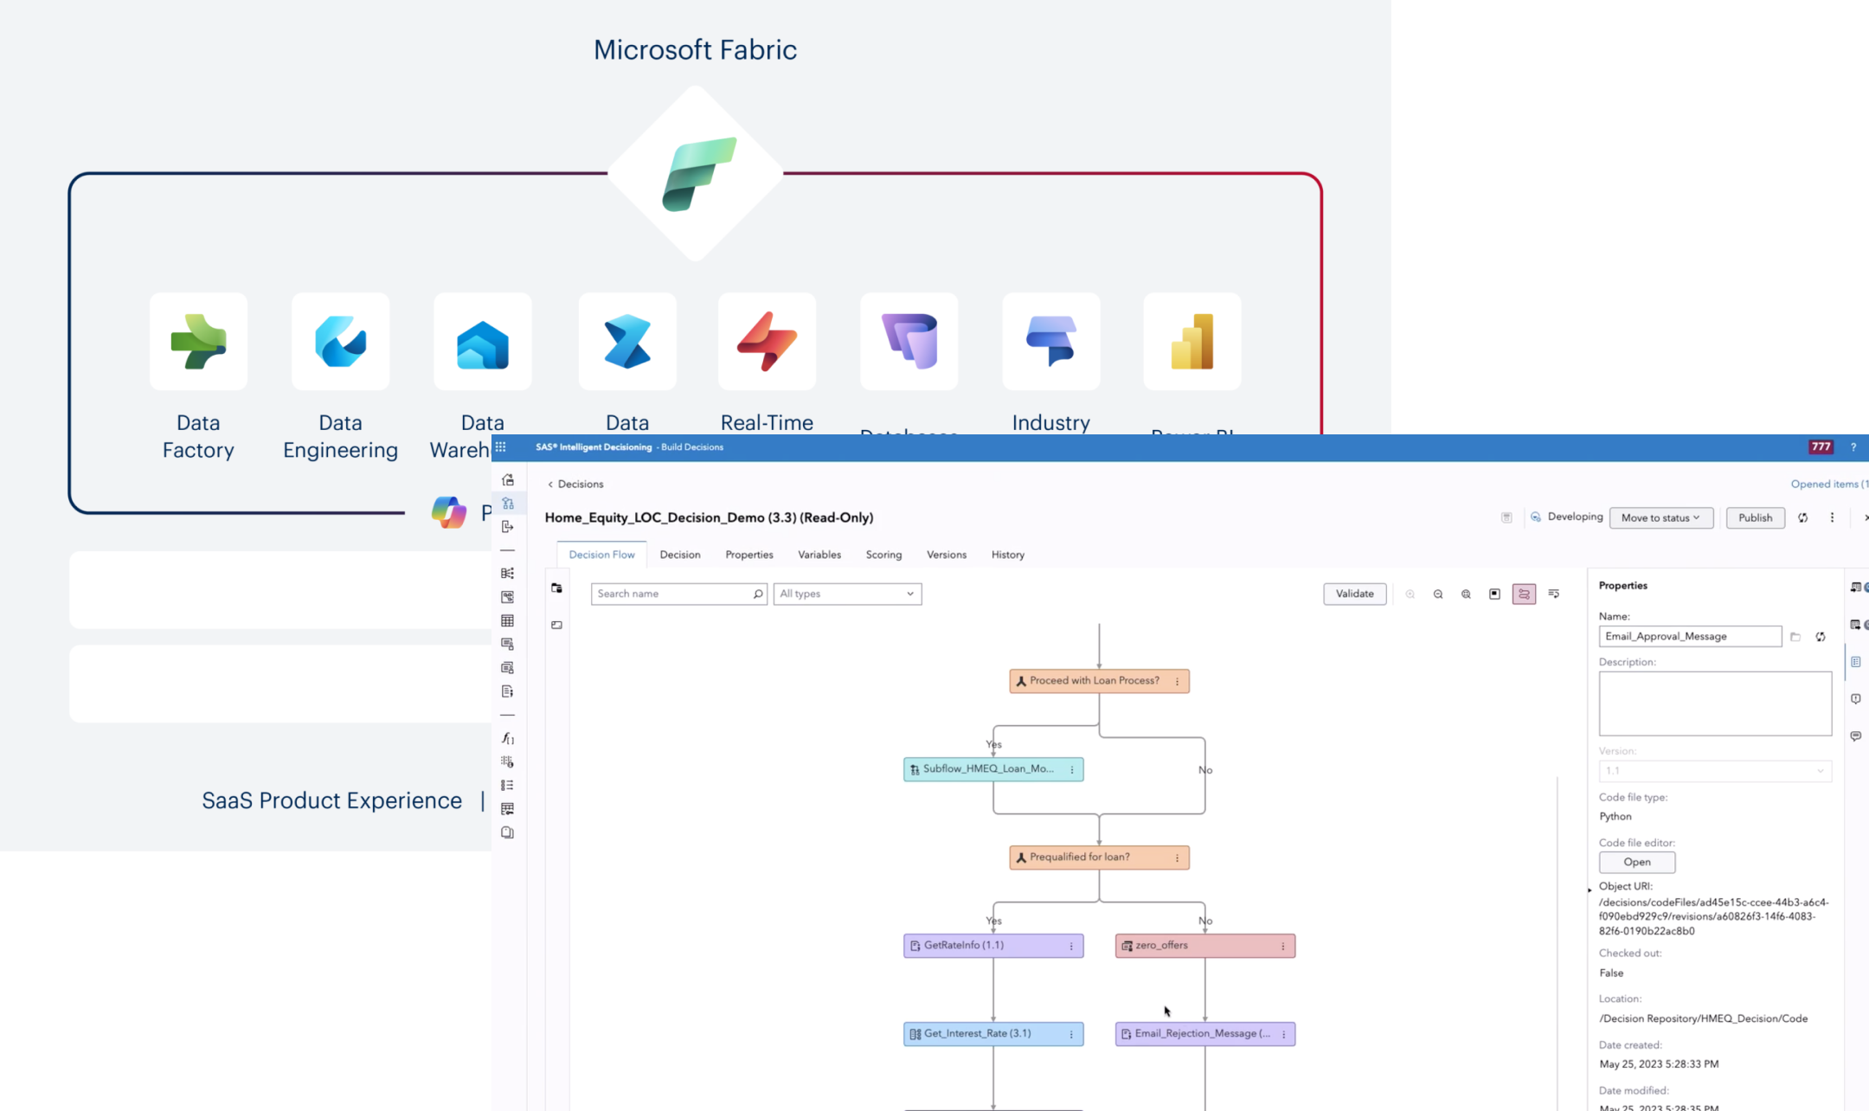Open the three-dot menu on Get_Interest_Rate node
The width and height of the screenshot is (1869, 1111).
tap(1071, 1035)
